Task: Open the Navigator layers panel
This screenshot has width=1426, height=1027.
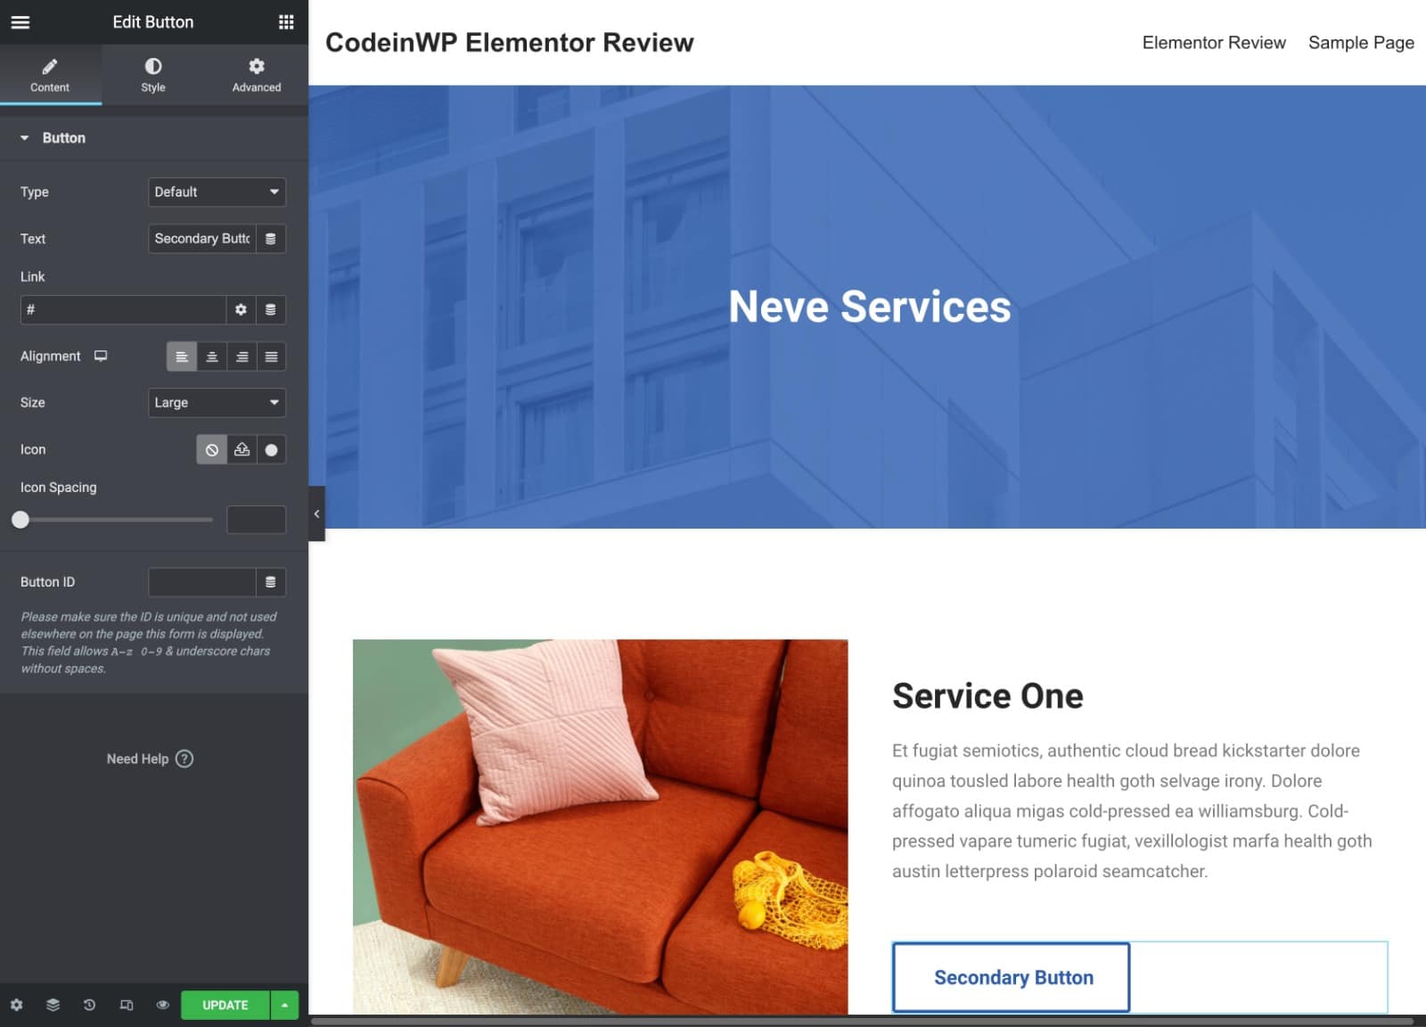Action: pyautogui.click(x=53, y=1005)
